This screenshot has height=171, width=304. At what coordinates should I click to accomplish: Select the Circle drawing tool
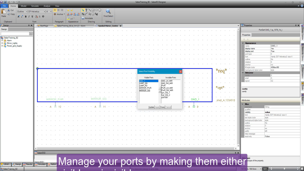pyautogui.click(x=100, y=10)
